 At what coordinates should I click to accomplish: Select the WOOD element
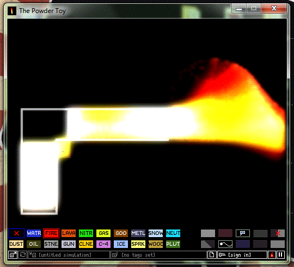pos(156,244)
